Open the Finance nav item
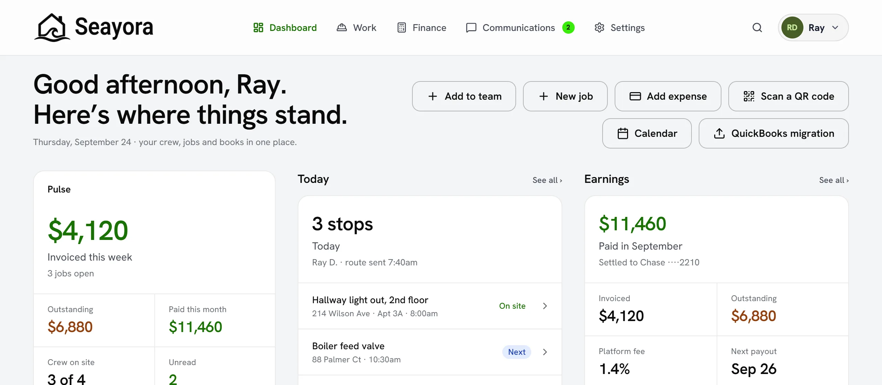The width and height of the screenshot is (882, 385). tap(422, 27)
